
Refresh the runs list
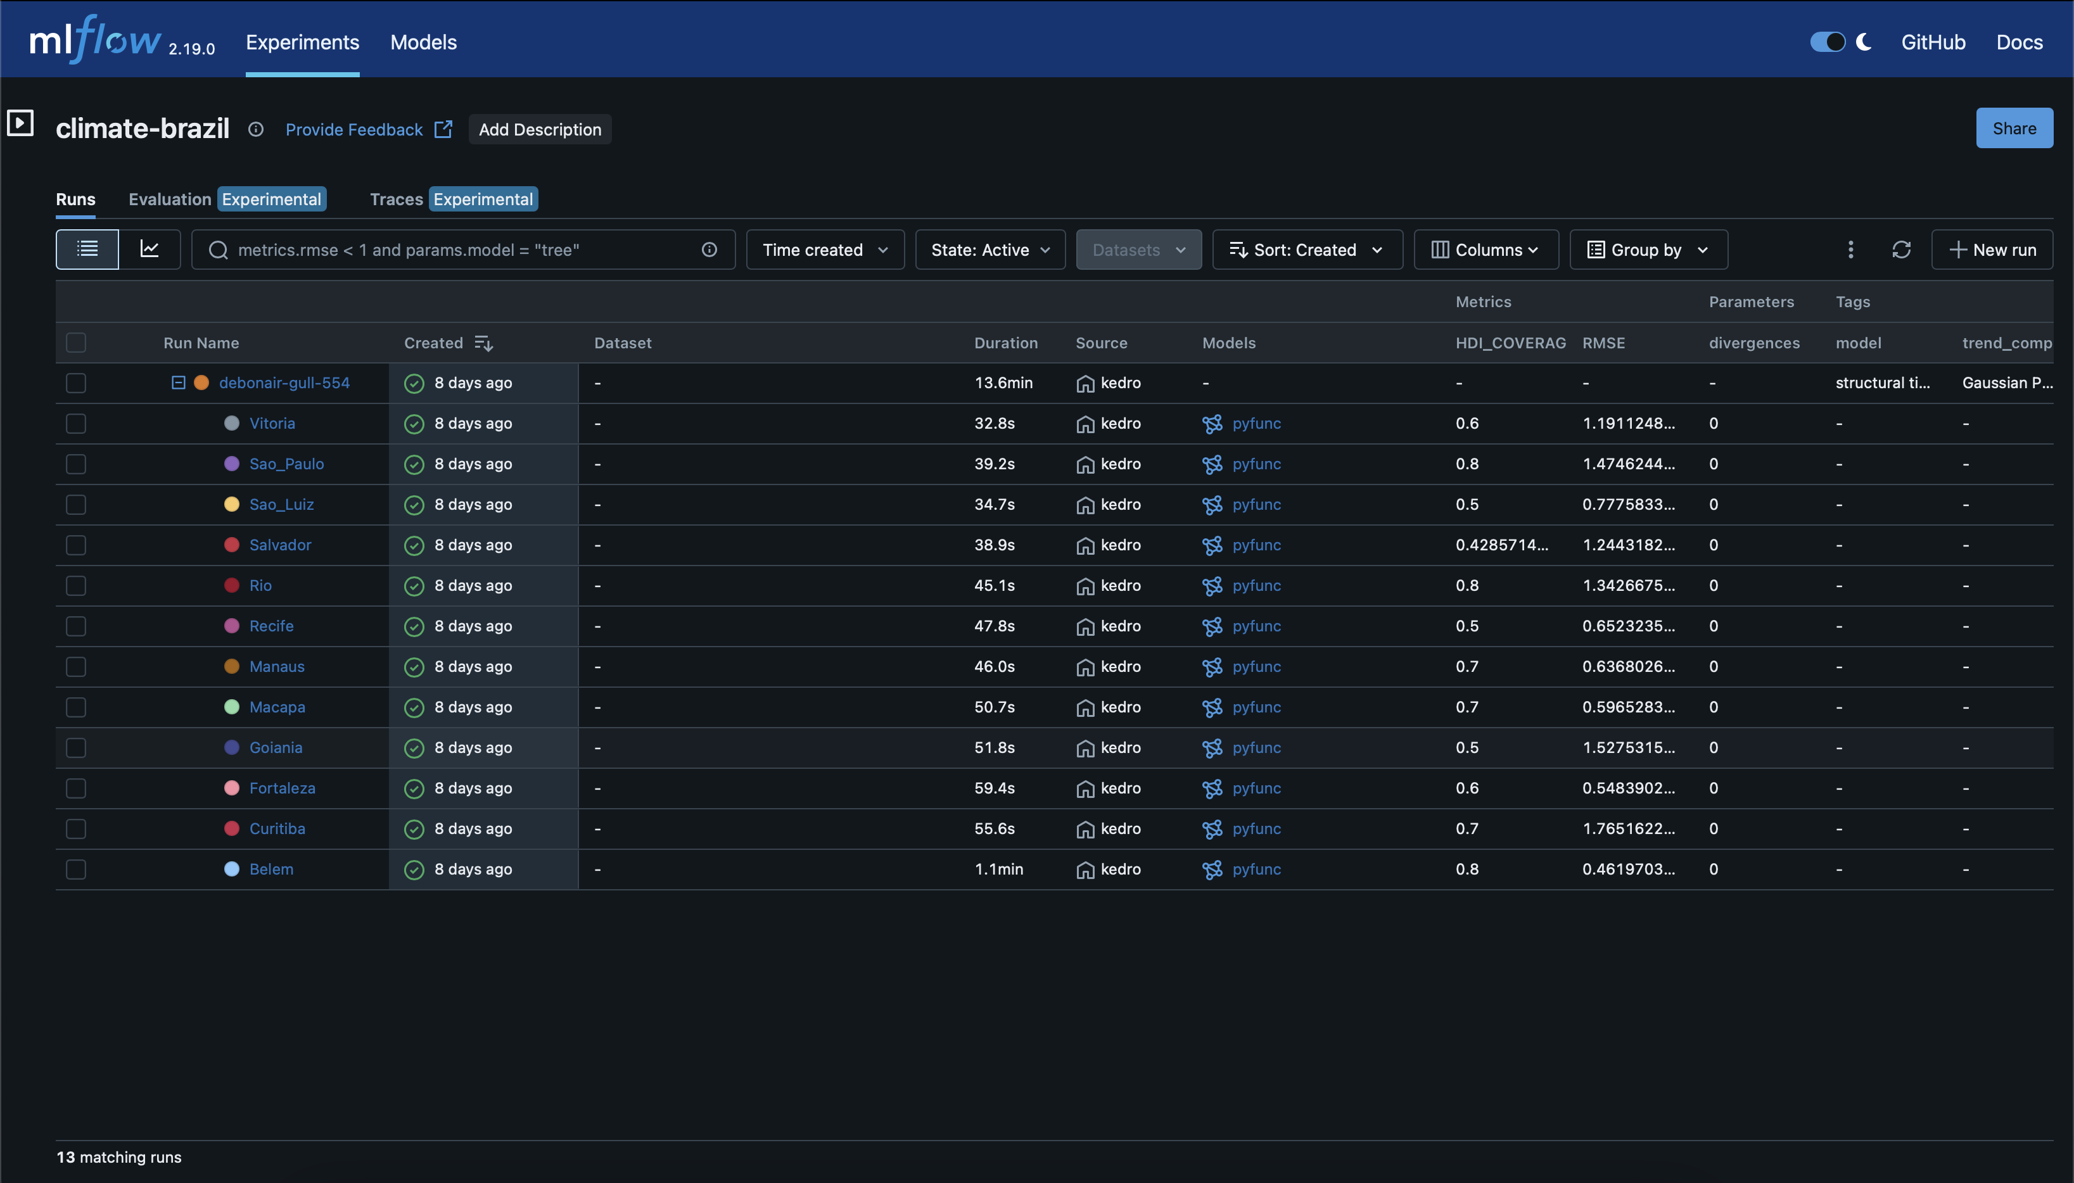1901,250
